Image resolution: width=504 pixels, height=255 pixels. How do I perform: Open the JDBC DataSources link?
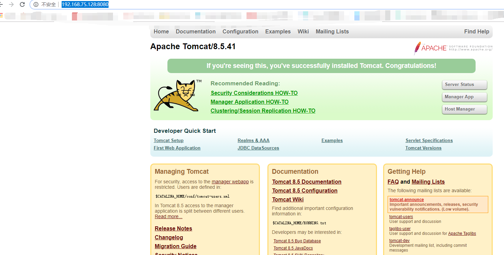[258, 148]
